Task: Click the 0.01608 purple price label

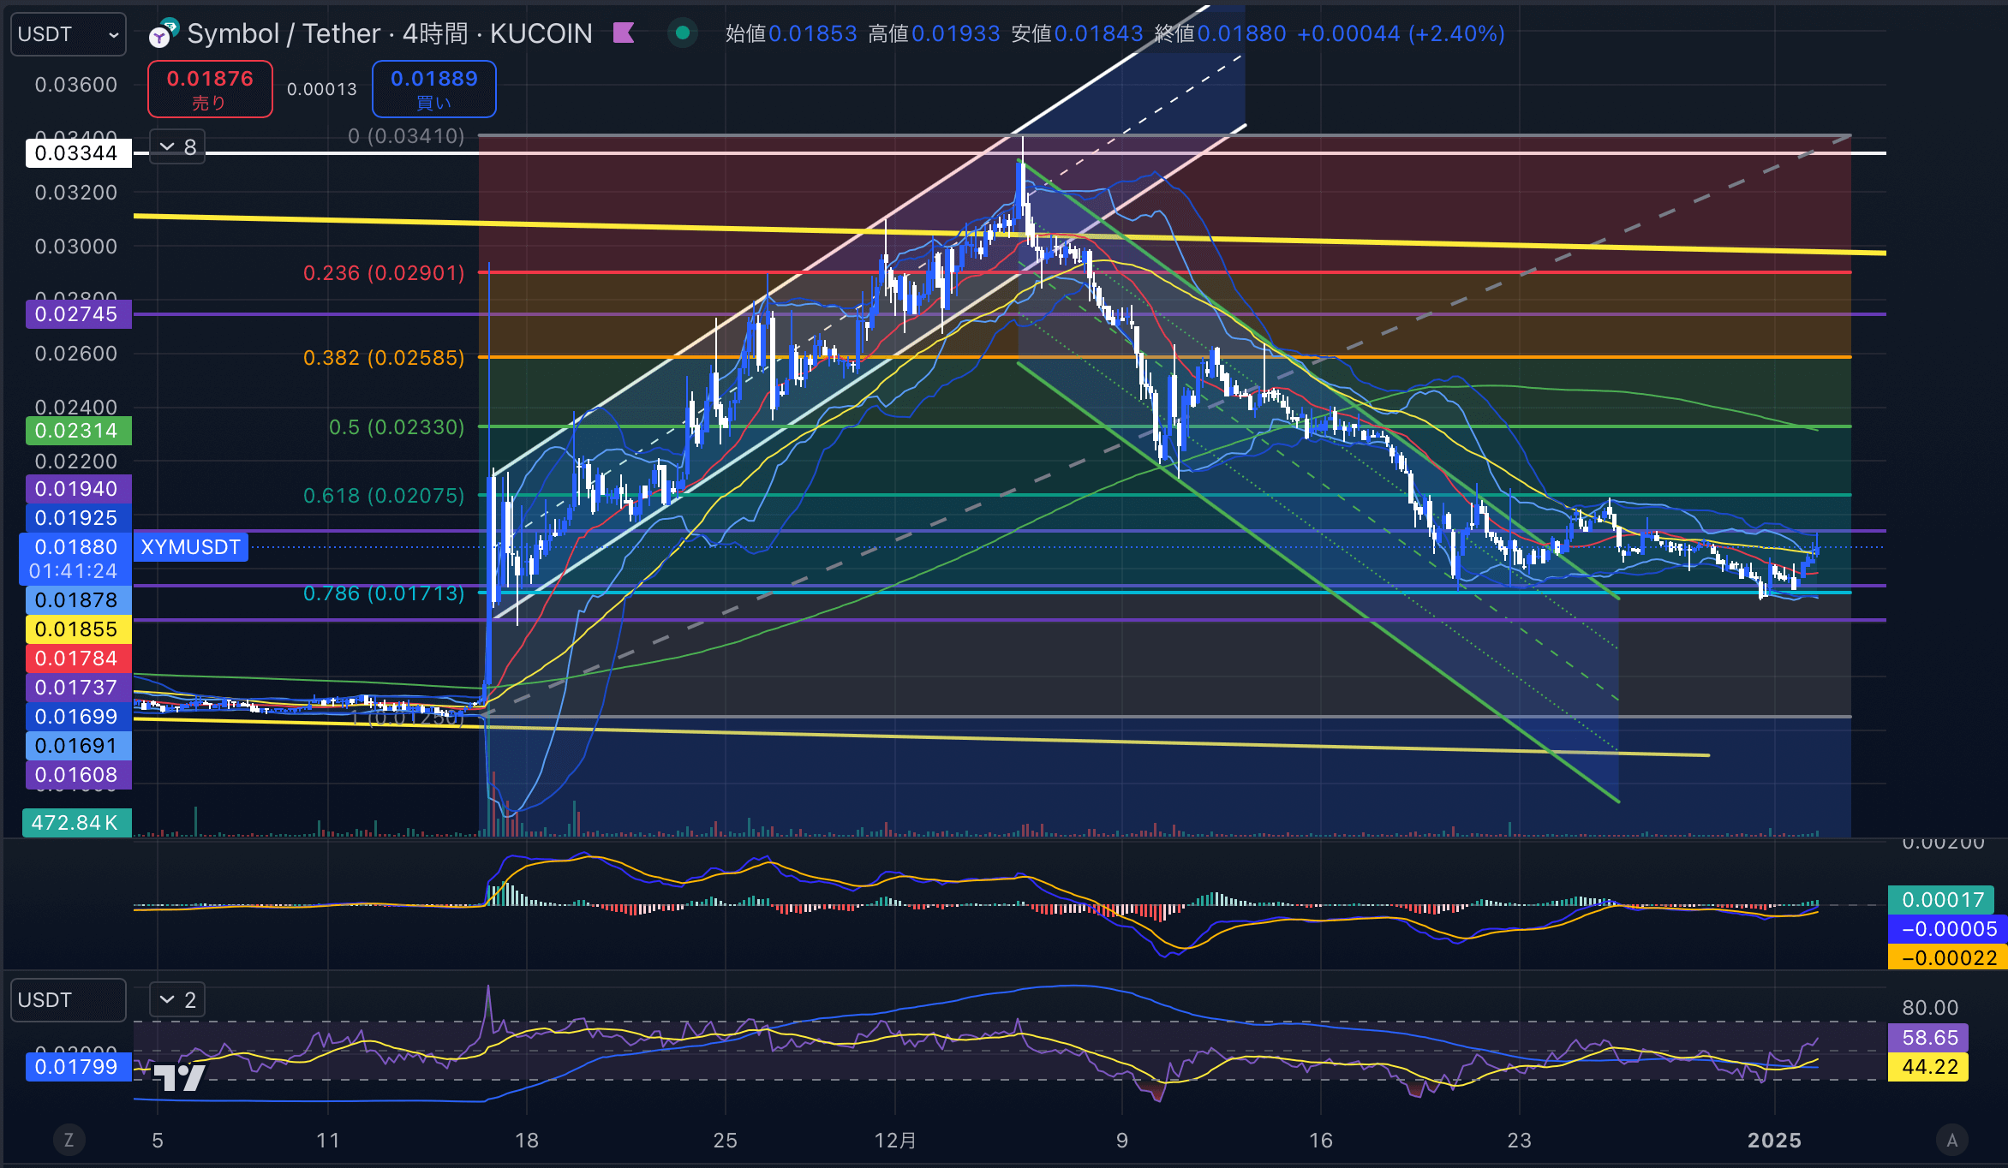Action: [77, 775]
